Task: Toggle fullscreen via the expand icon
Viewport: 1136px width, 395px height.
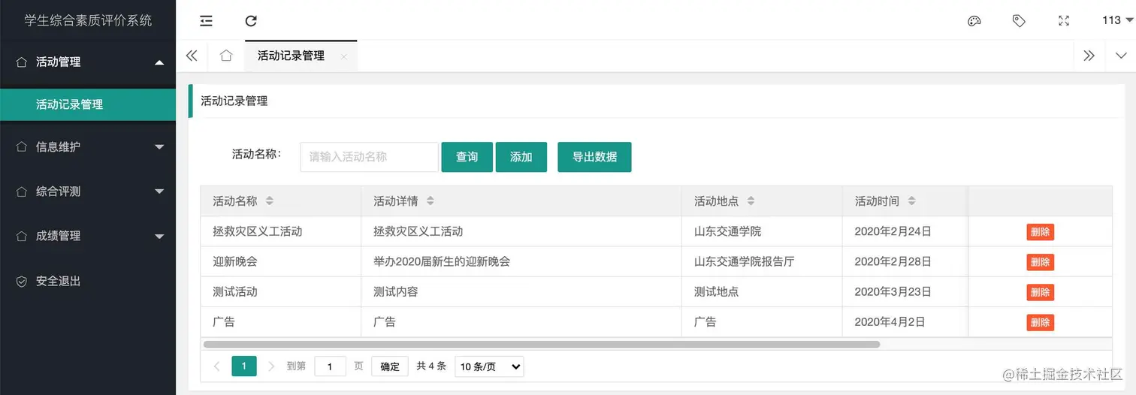Action: tap(1064, 21)
